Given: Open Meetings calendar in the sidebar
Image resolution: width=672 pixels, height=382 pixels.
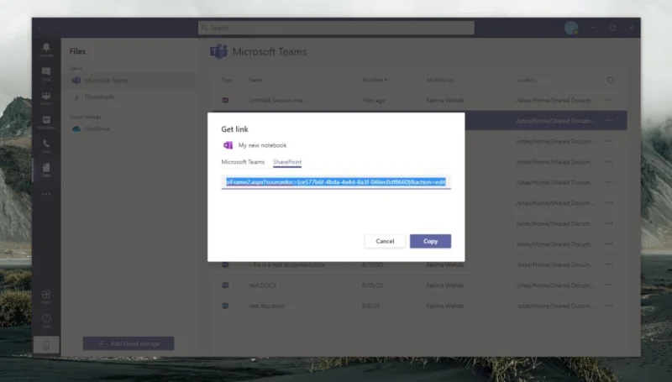Looking at the screenshot, I should click(x=46, y=122).
